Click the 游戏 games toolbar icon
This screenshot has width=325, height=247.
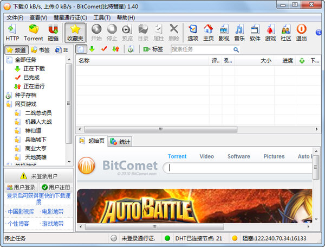click(x=270, y=33)
